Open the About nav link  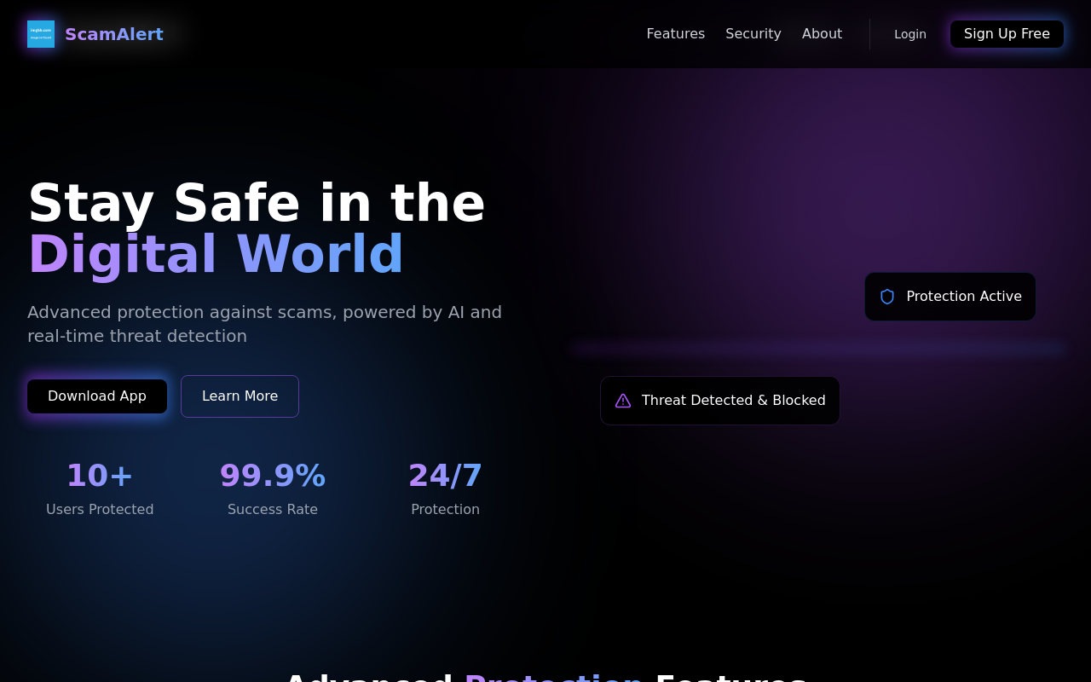[822, 34]
